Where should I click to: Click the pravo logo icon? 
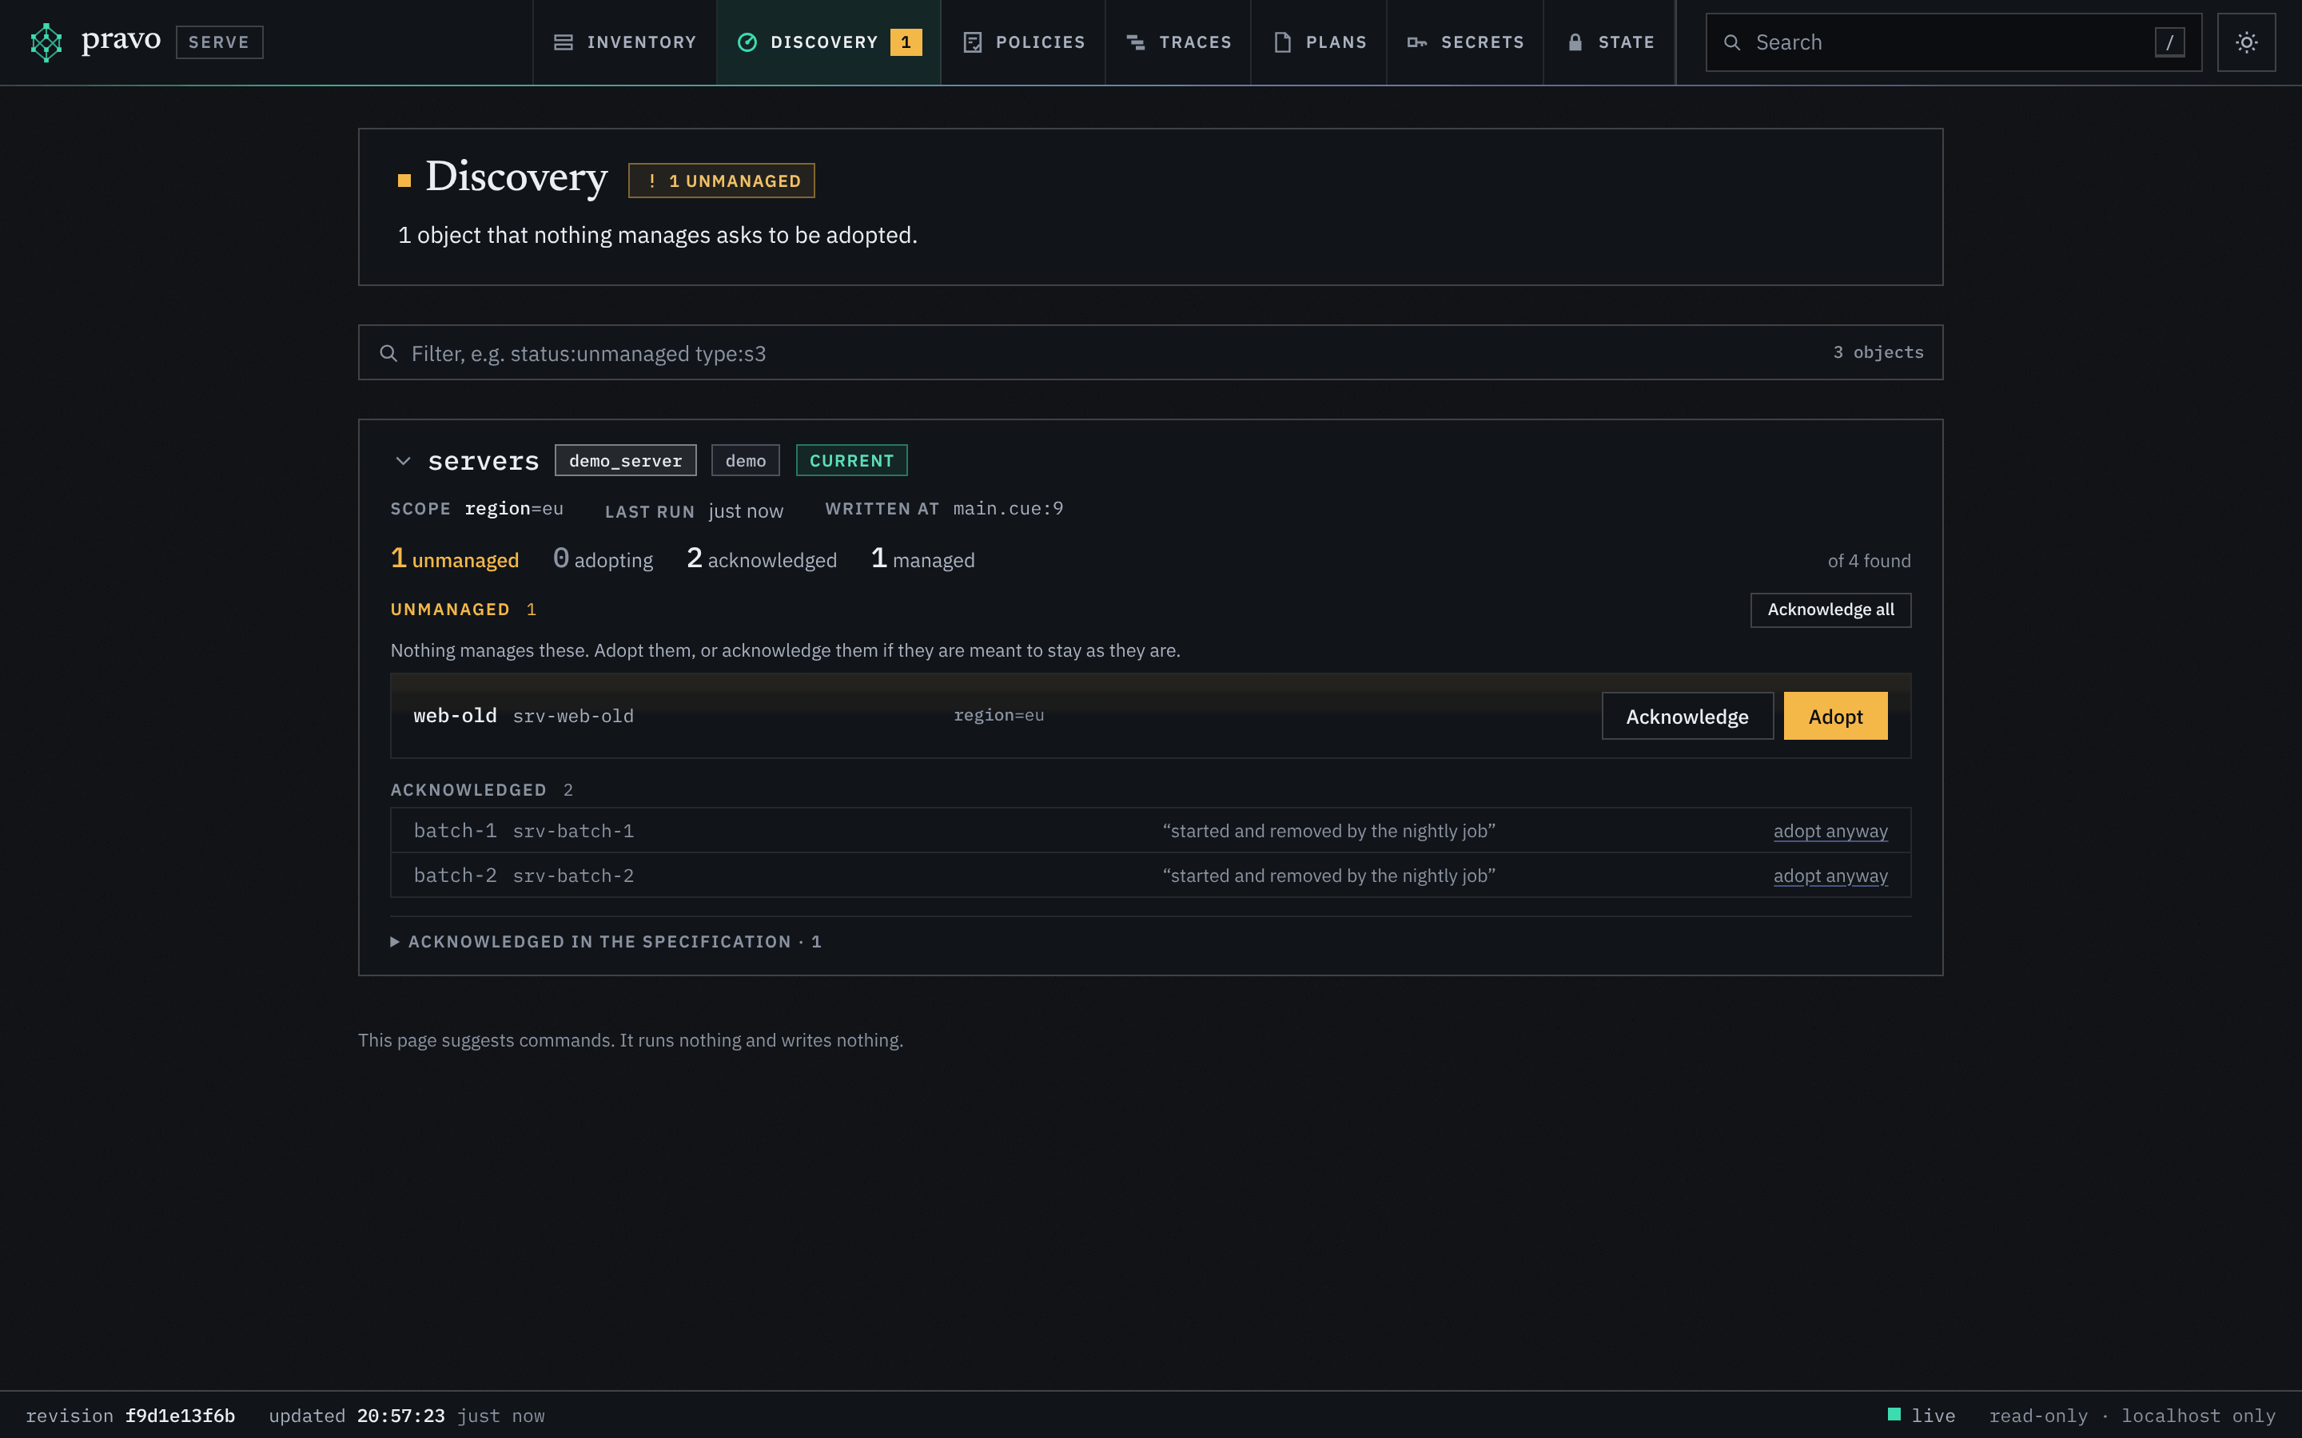coord(46,42)
